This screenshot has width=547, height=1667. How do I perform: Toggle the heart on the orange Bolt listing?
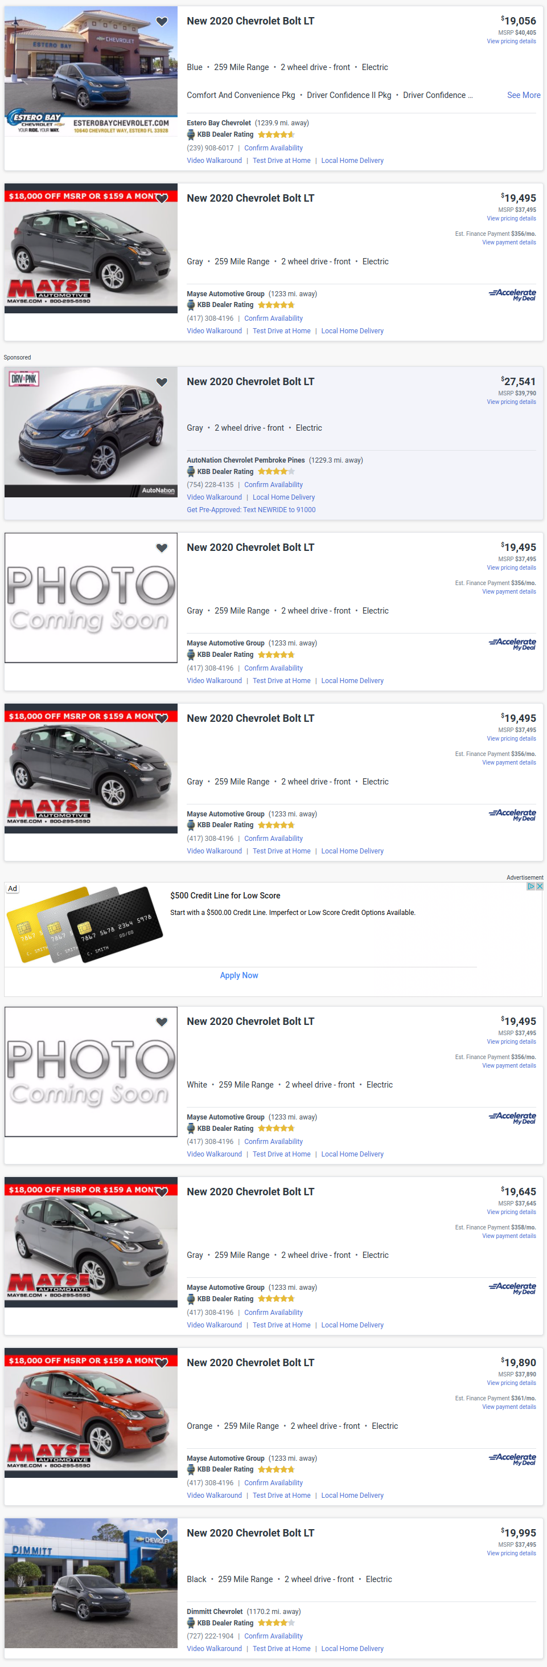pyautogui.click(x=162, y=1363)
